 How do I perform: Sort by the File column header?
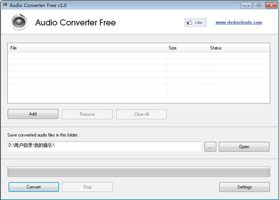[87, 48]
